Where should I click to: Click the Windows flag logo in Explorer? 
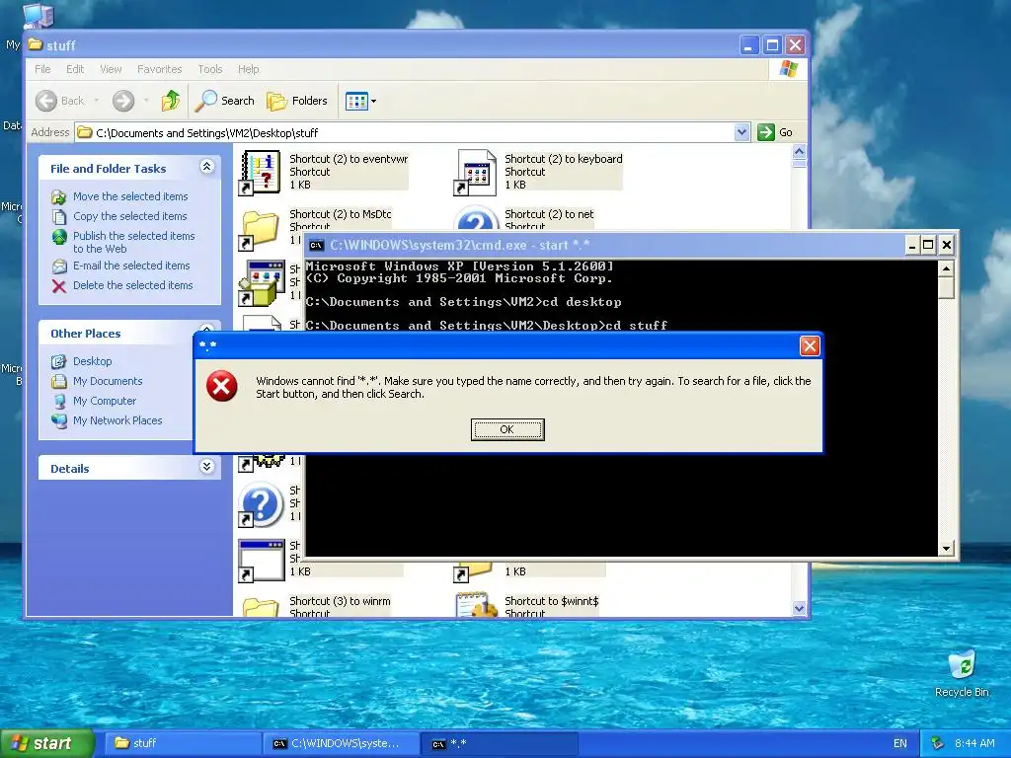(x=789, y=69)
